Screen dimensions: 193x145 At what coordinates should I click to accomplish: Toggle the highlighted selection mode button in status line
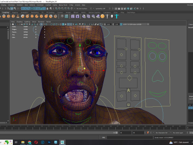click(12, 8)
